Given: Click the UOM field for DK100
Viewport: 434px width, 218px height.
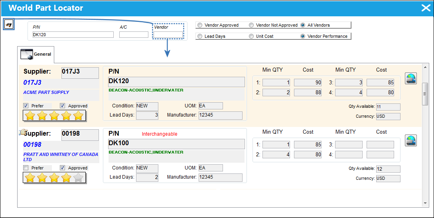Looking at the screenshot, I should (211, 168).
